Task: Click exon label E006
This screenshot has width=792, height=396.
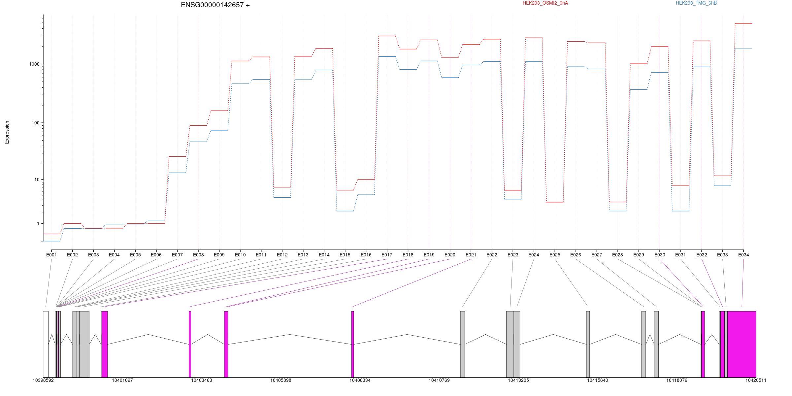Action: point(156,255)
